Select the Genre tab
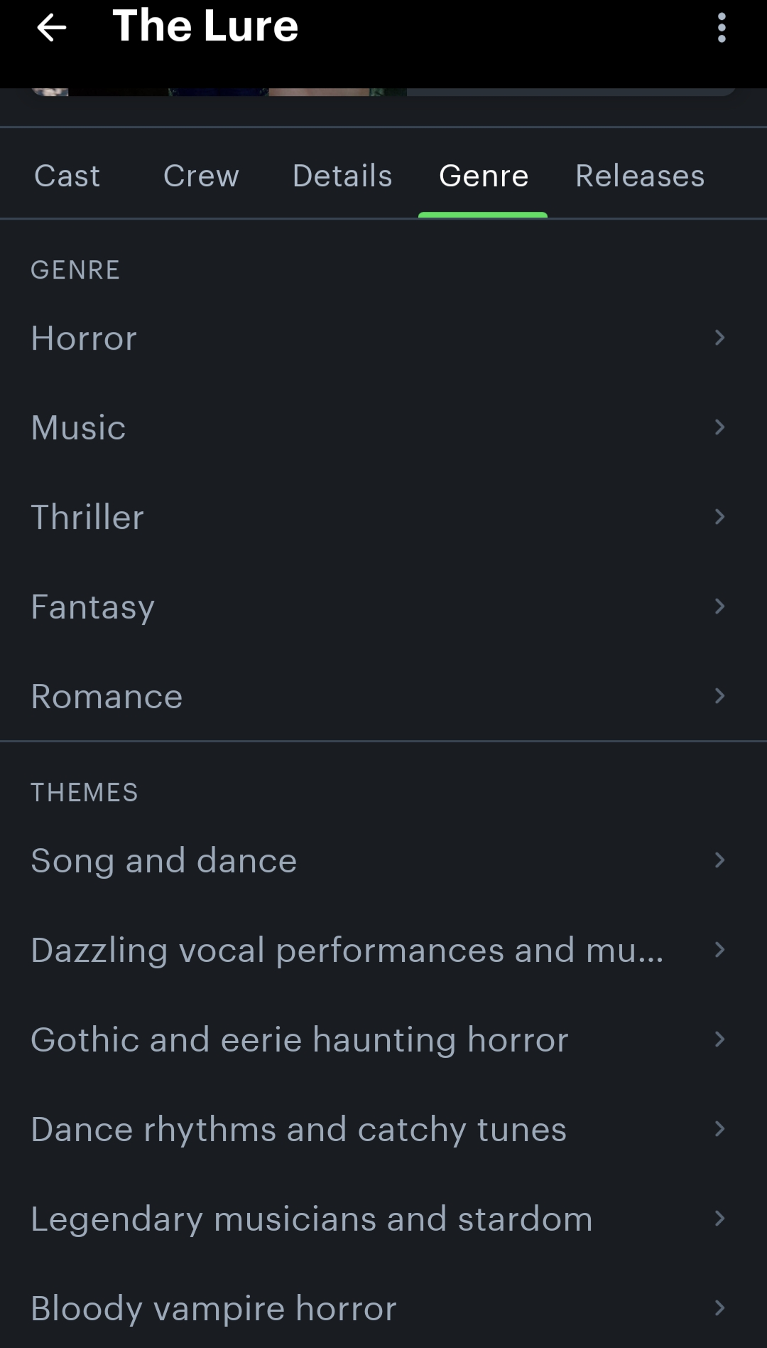Screen dimensions: 767x1348 pos(483,176)
